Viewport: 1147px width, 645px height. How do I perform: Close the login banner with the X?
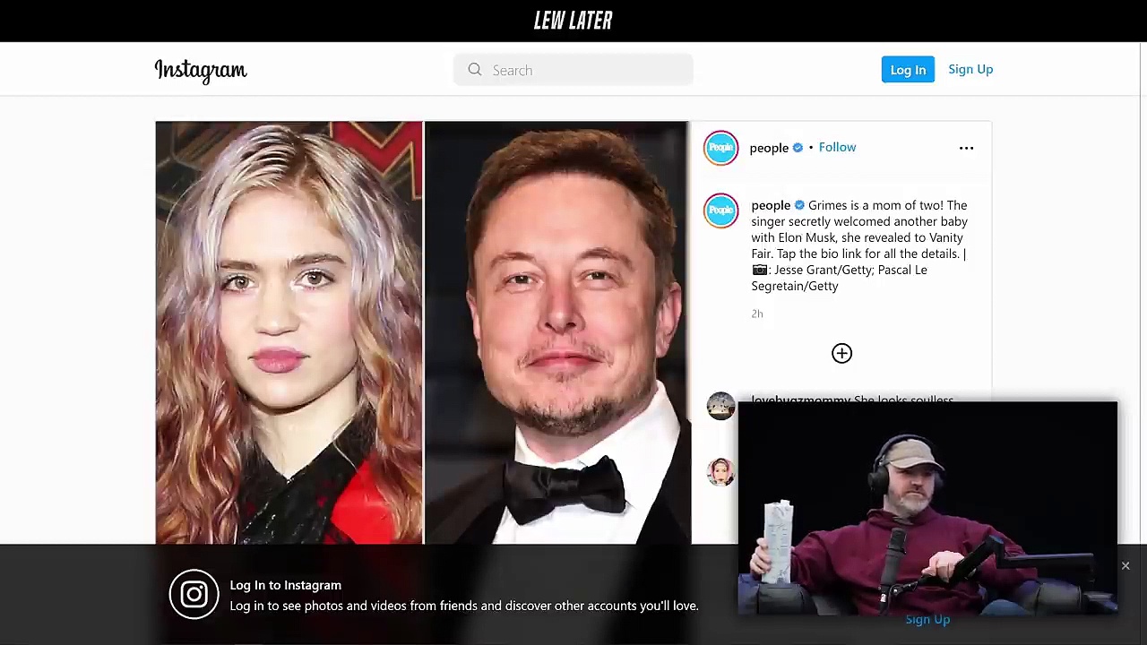(1125, 566)
